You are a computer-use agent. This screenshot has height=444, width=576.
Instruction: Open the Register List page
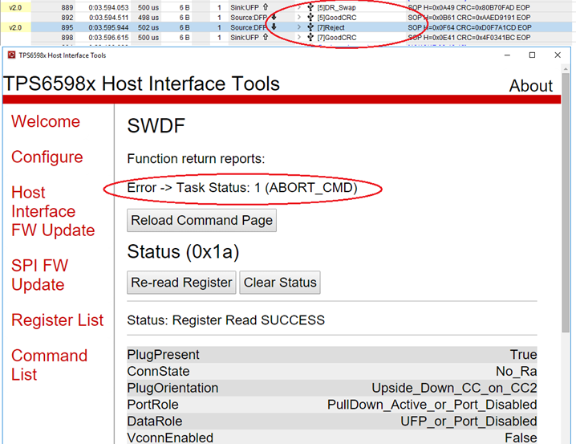click(x=57, y=320)
